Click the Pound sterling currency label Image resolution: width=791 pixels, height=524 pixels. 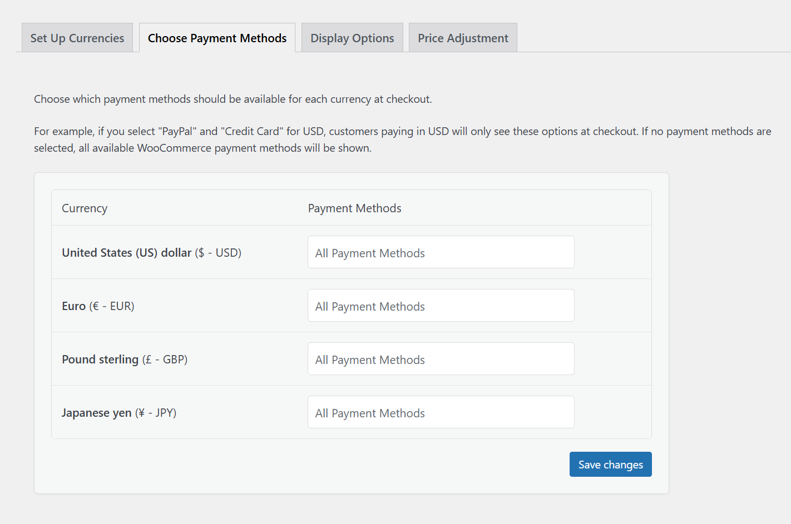[x=125, y=359]
